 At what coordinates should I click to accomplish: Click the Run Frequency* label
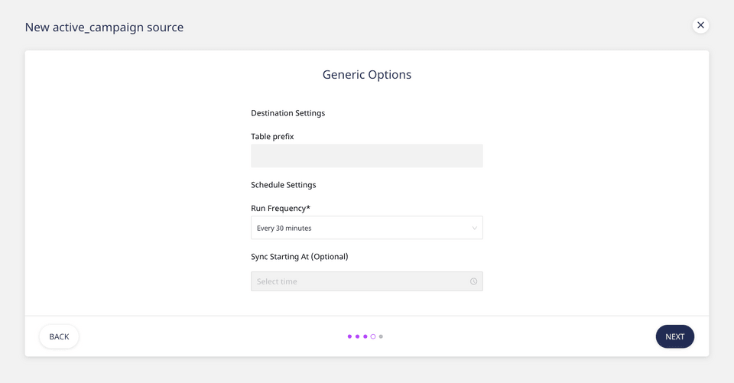pos(281,208)
